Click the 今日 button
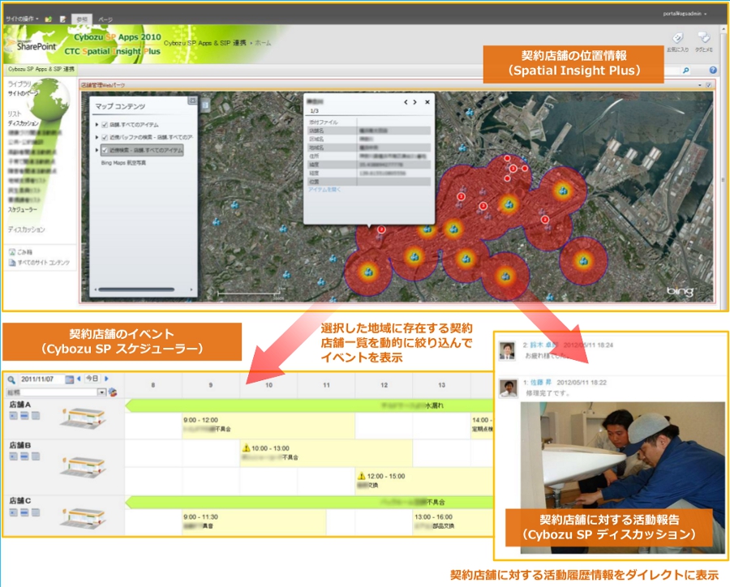The width and height of the screenshot is (730, 587). [x=92, y=379]
